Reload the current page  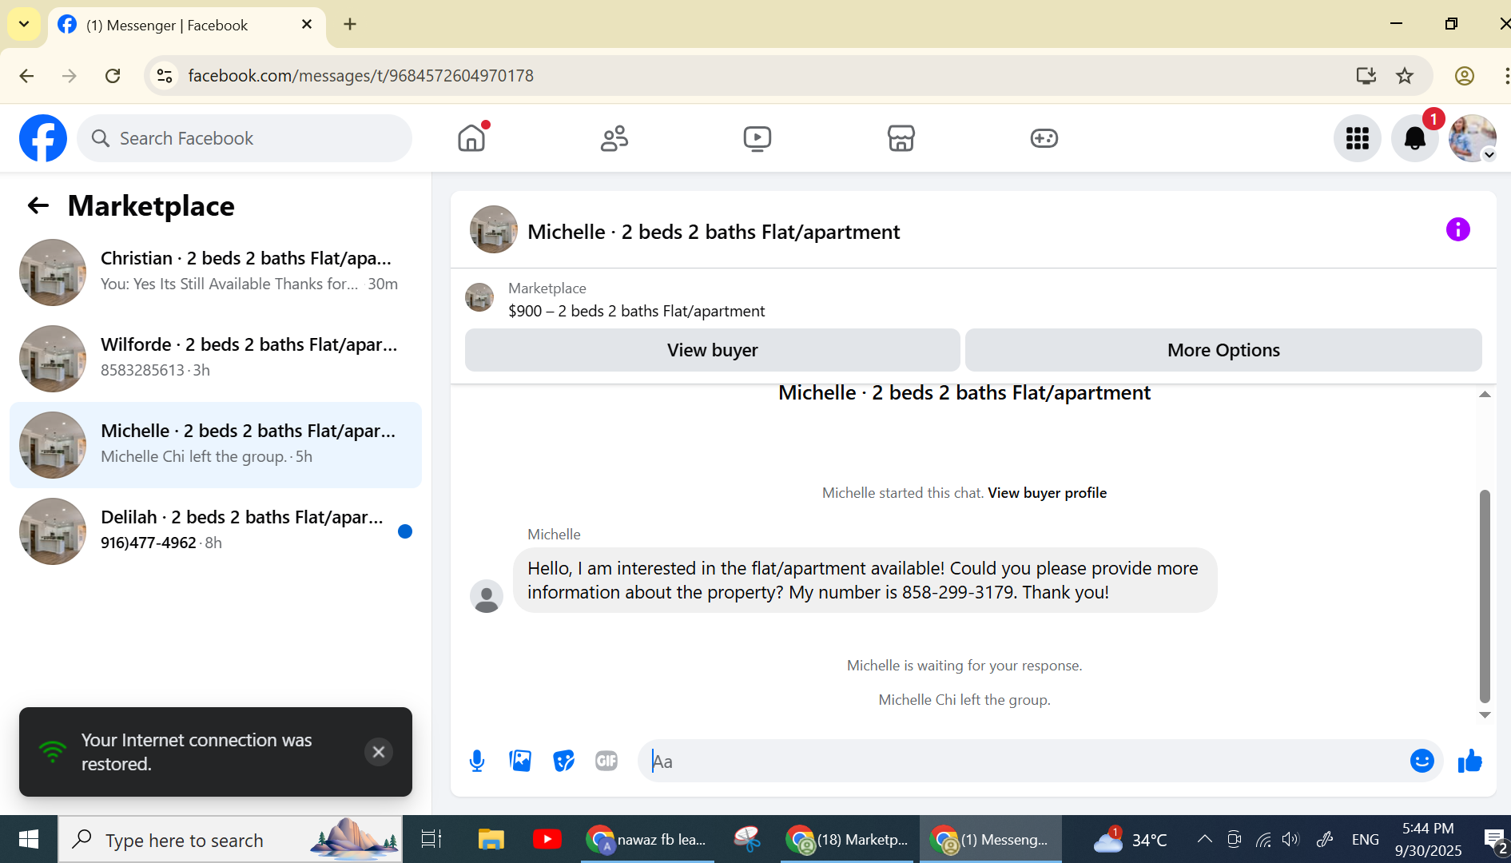click(x=113, y=76)
